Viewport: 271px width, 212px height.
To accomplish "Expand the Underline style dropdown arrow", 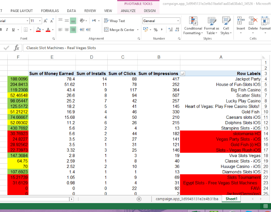I will pos(18,30).
